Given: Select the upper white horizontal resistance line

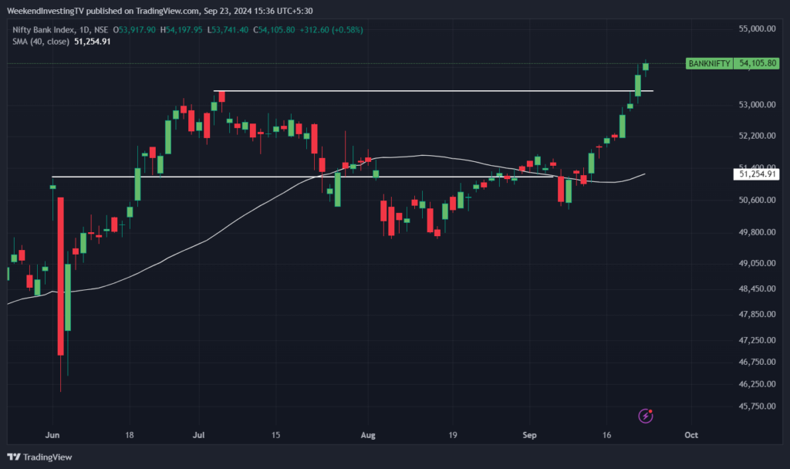Looking at the screenshot, I should tap(434, 91).
